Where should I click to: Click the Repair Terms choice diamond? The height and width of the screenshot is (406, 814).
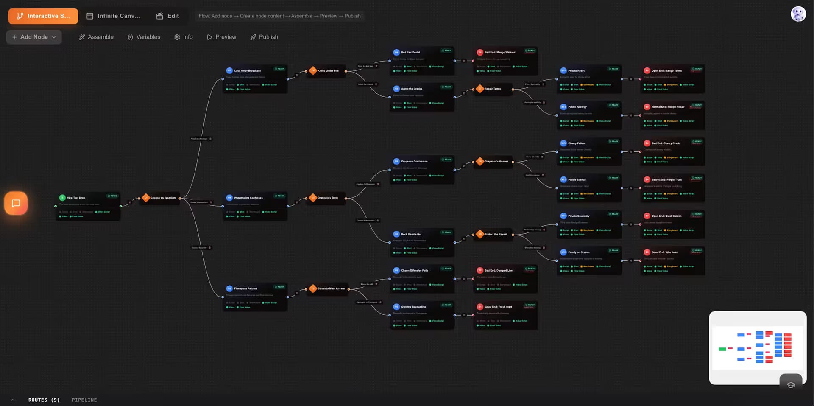pyautogui.click(x=480, y=89)
